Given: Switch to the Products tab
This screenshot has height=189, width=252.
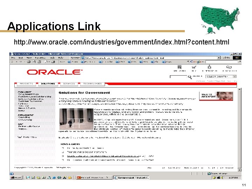Looking at the screenshot, I should pos(26,84).
